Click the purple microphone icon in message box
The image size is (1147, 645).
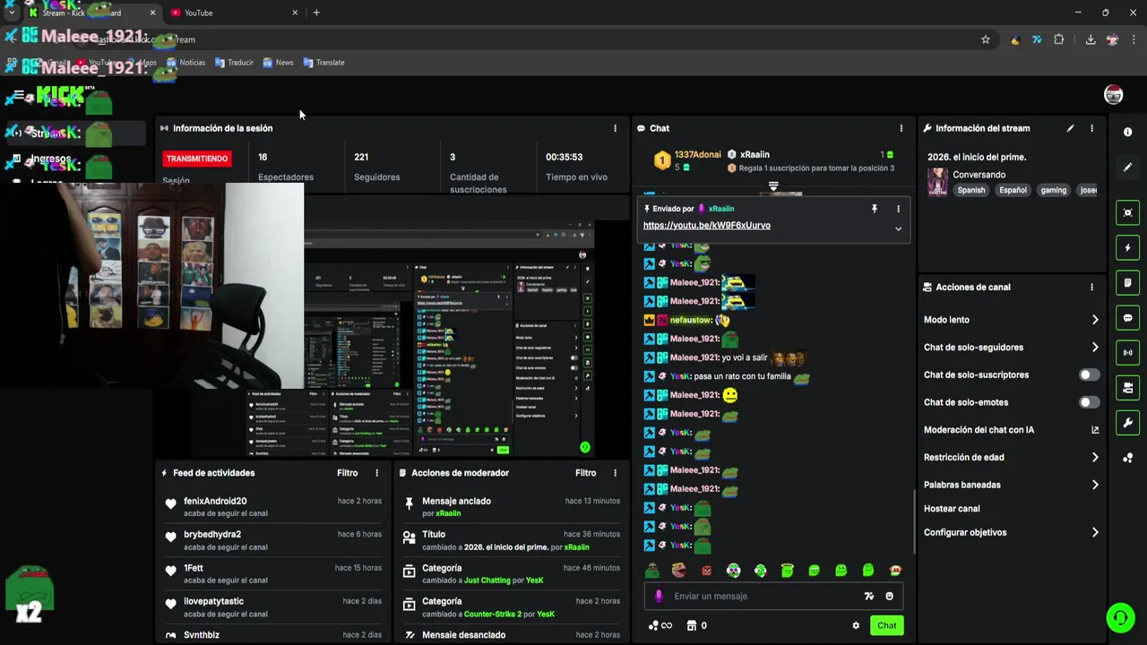pos(659,596)
